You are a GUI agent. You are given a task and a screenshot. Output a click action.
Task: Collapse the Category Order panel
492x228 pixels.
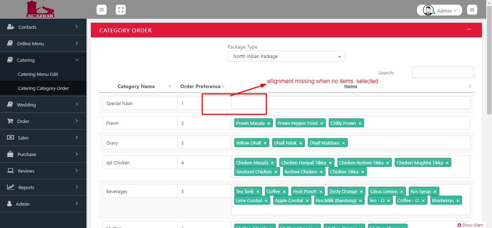tap(469, 29)
